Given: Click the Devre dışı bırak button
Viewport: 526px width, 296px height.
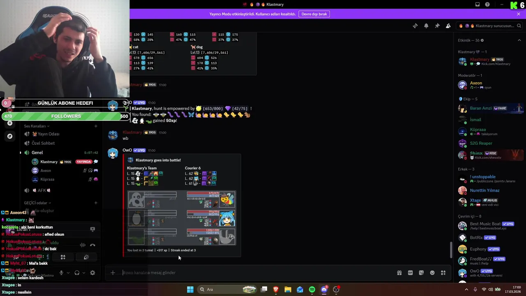Looking at the screenshot, I should [x=314, y=14].
